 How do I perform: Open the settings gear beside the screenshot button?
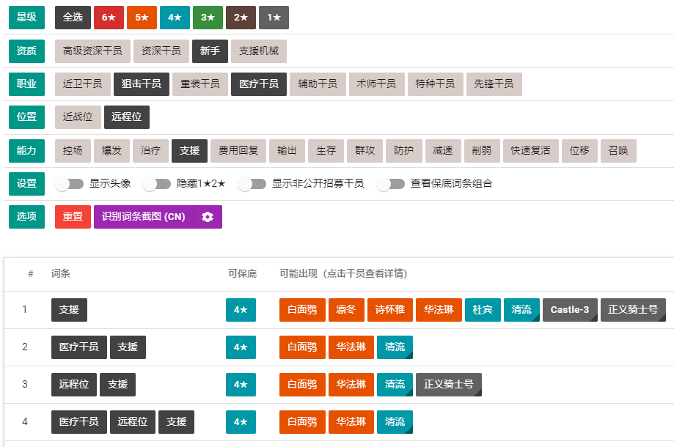pos(206,217)
